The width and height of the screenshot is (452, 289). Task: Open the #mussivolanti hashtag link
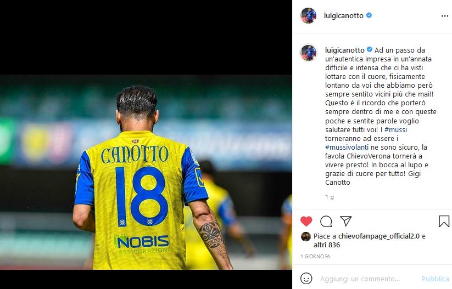click(347, 147)
